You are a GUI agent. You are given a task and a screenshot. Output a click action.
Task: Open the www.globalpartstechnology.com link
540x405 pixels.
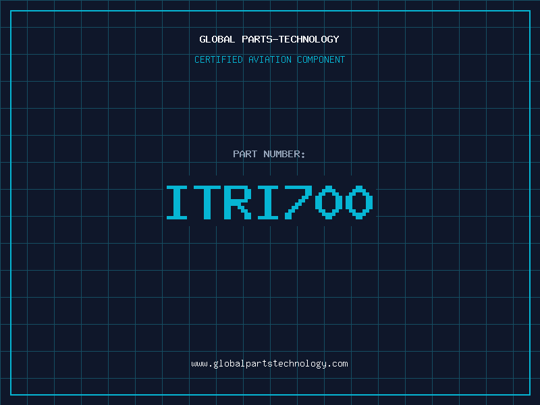point(269,364)
